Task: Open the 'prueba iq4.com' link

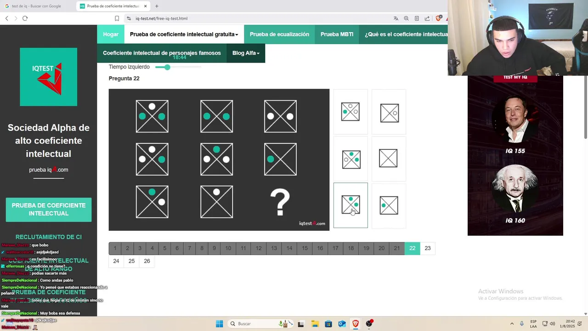Action: tap(48, 170)
